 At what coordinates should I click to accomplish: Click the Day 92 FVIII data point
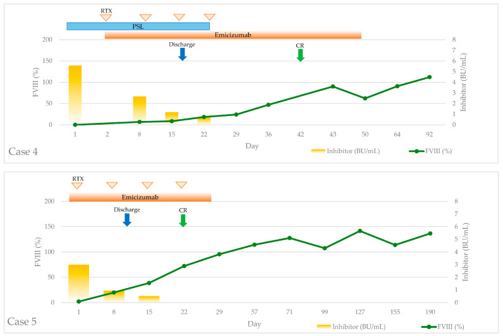click(x=430, y=77)
